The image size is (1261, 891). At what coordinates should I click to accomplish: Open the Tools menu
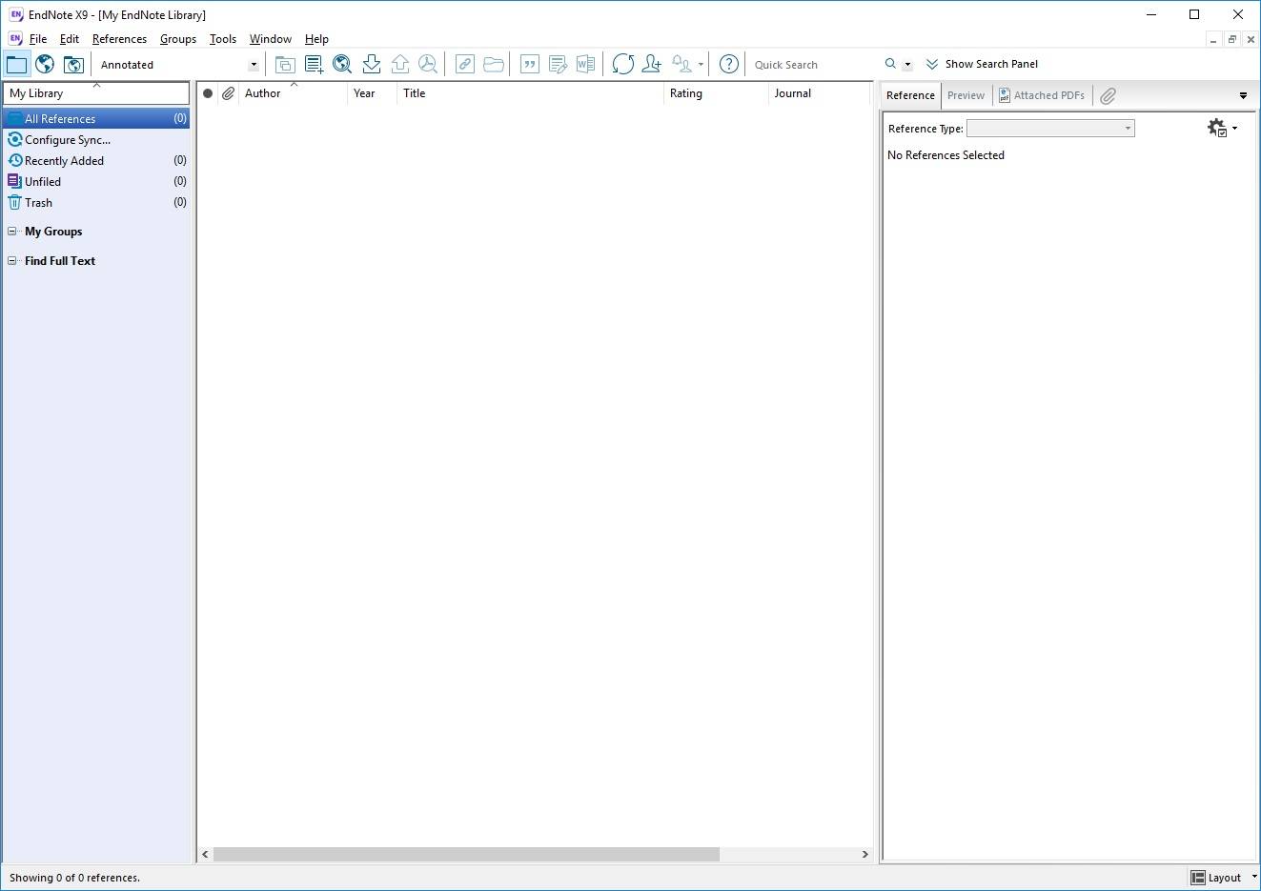tap(223, 39)
